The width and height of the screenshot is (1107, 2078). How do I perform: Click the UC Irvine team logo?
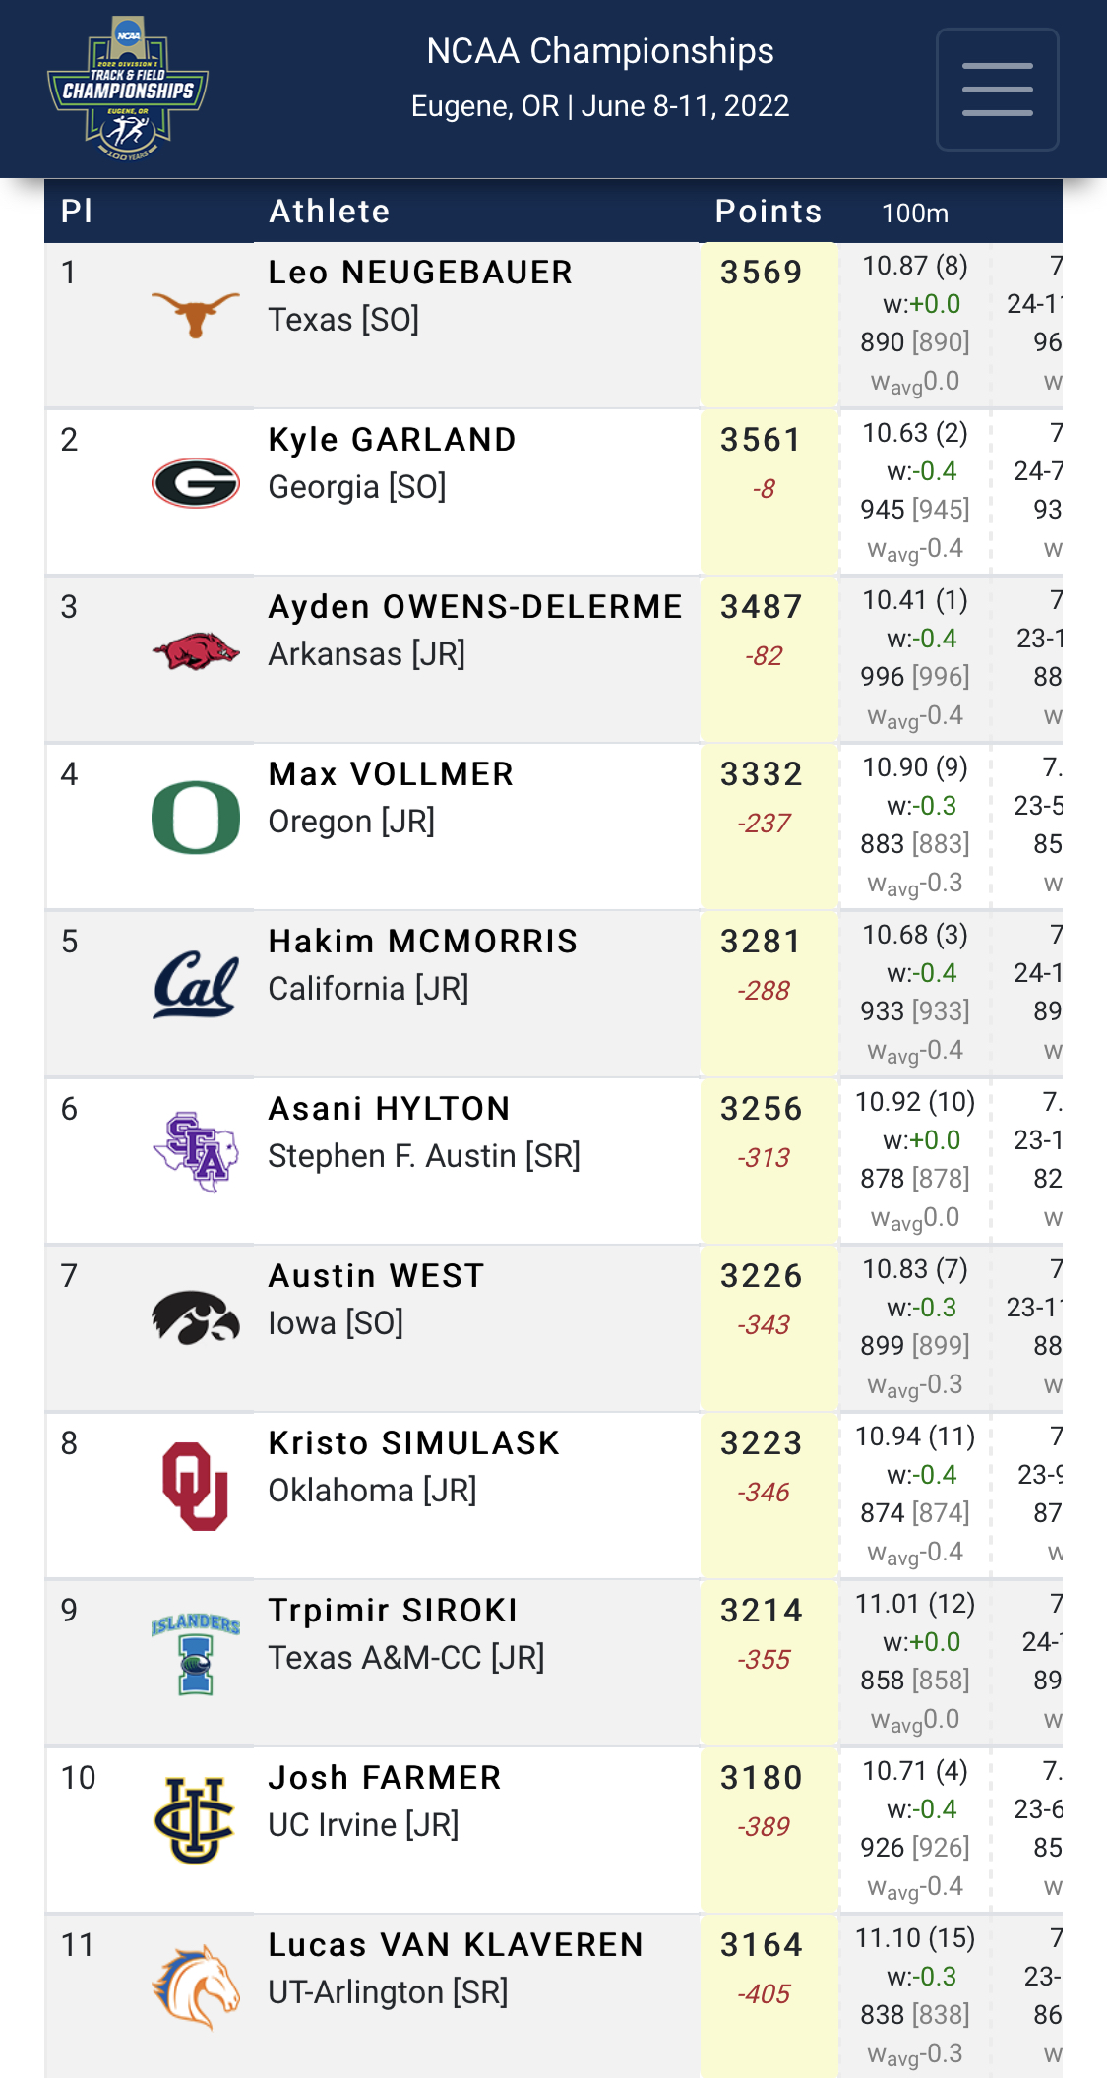[196, 1820]
